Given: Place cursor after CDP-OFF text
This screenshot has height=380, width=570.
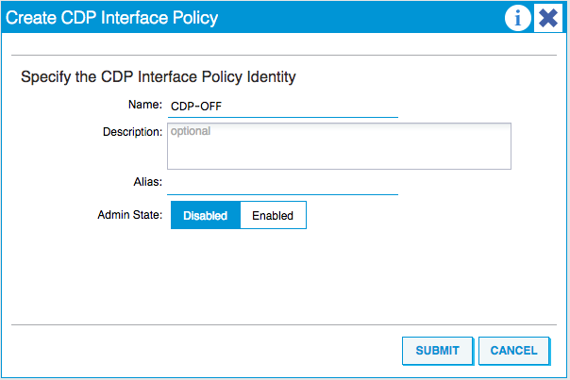Looking at the screenshot, I should (x=222, y=107).
